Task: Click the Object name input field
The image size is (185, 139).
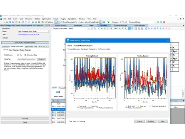Action: tap(33, 32)
